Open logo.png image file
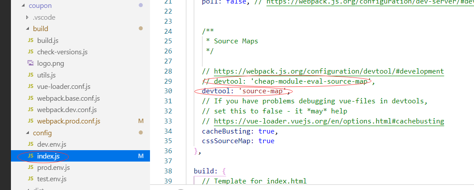Viewport: 474px width, 190px height. point(50,63)
